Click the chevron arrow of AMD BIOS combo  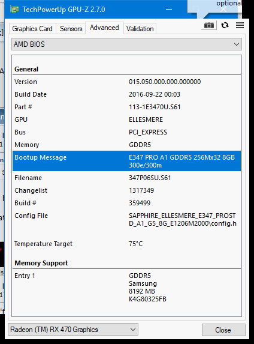(237, 44)
